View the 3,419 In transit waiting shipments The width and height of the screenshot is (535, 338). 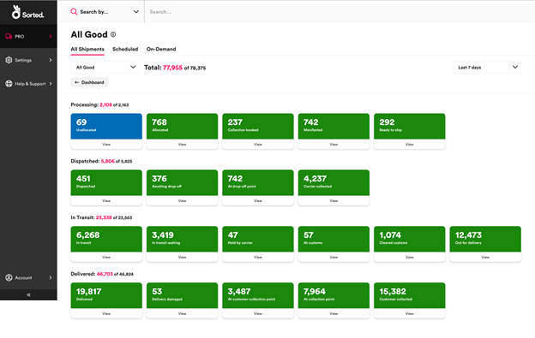(x=183, y=258)
